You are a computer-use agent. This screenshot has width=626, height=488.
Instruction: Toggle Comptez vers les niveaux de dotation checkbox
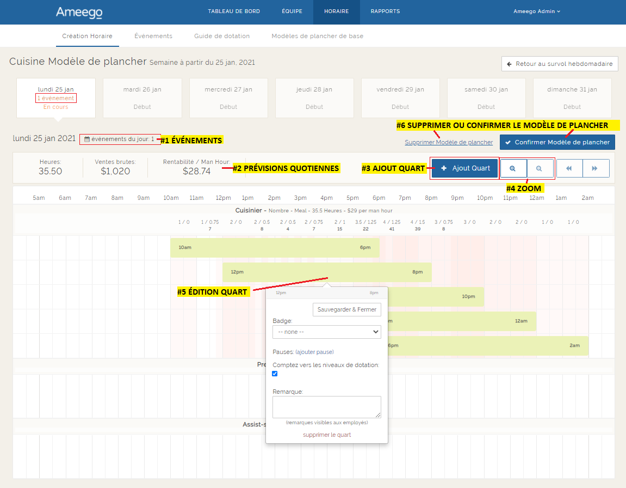tap(275, 374)
